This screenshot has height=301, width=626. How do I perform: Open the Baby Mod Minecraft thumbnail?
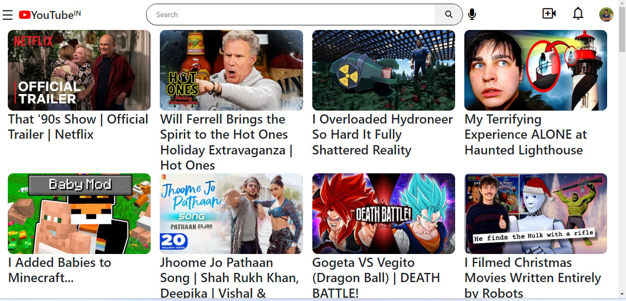point(79,213)
